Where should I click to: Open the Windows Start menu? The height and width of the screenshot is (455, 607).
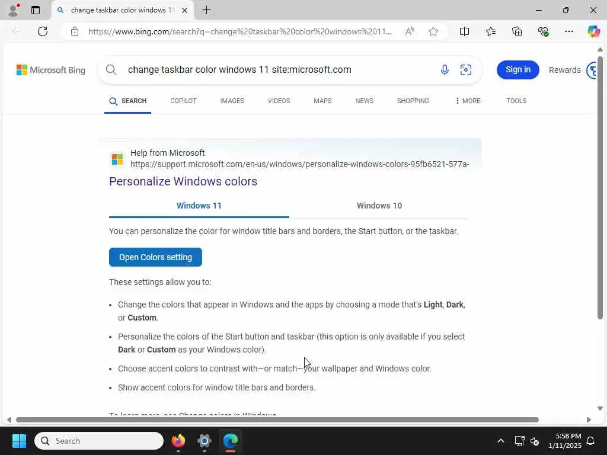pyautogui.click(x=19, y=441)
